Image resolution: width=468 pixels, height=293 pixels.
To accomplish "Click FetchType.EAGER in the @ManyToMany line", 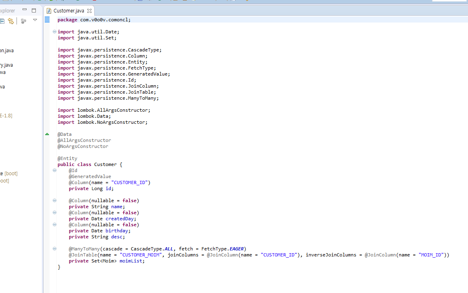I will (x=222, y=249).
